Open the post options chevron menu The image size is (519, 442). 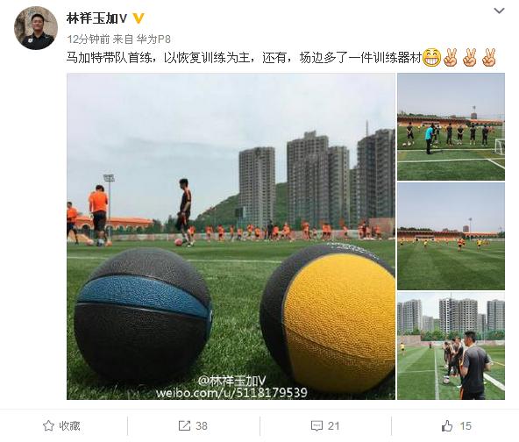[x=499, y=11]
